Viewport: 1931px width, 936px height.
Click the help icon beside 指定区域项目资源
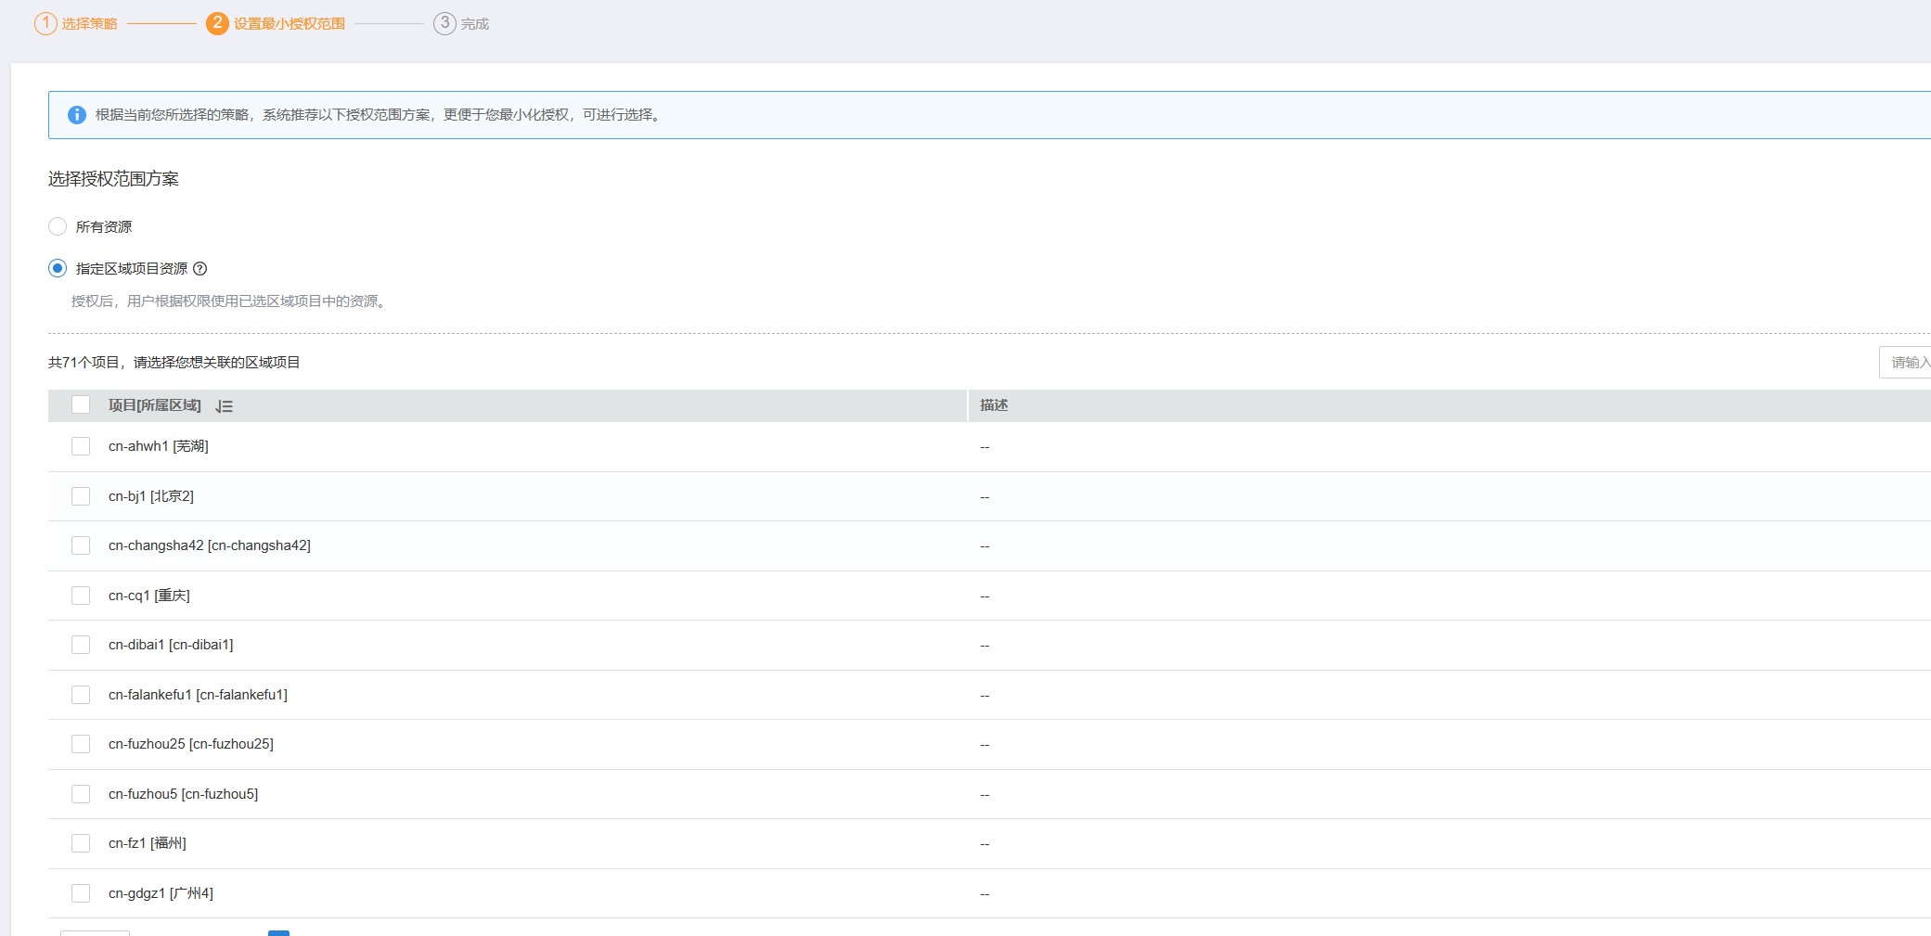click(200, 269)
